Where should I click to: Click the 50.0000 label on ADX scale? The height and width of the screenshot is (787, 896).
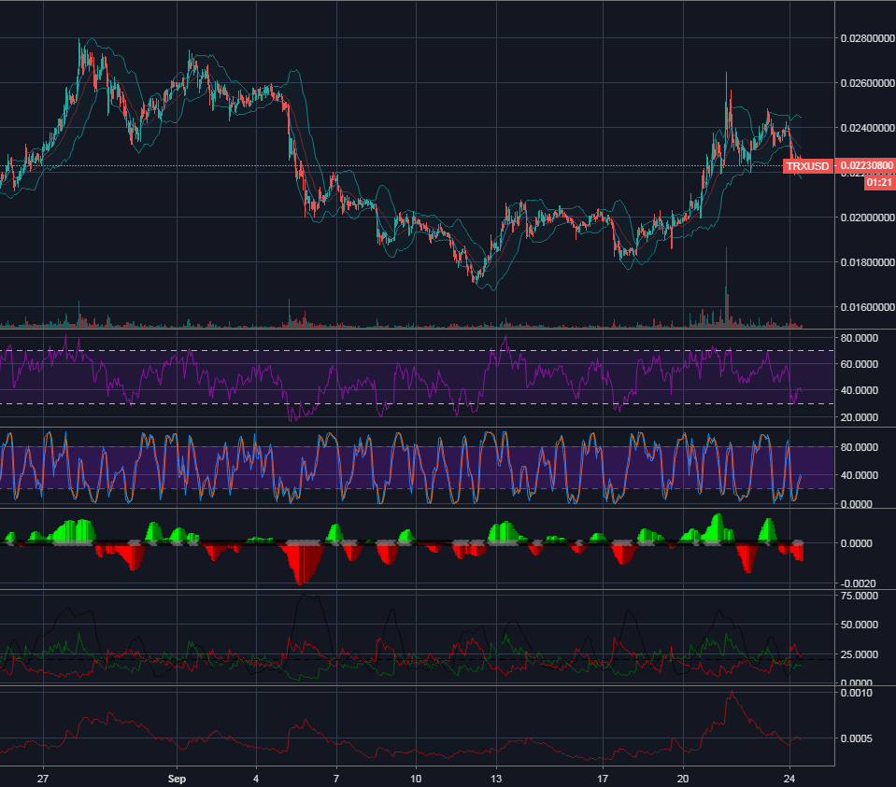(860, 625)
